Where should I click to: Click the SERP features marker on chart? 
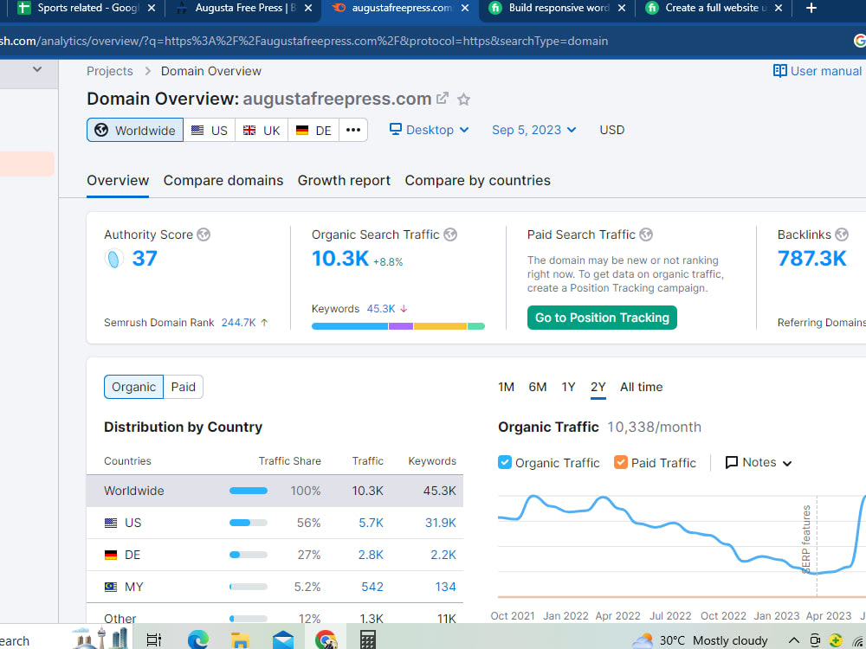pos(806,538)
